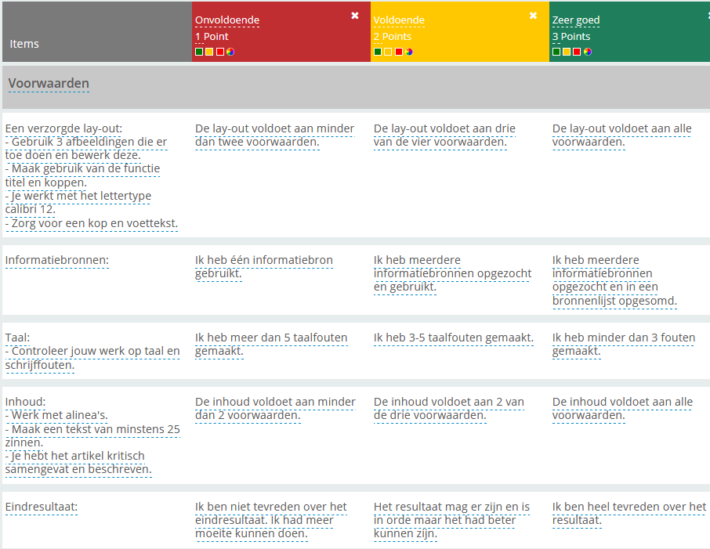Screen dimensions: 710x549
Task: Open the color wheel picker for Zeer goed
Action: pos(588,52)
